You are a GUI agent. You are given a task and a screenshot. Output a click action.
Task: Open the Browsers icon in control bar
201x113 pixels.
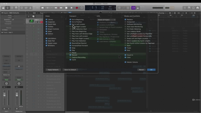click(x=198, y=8)
